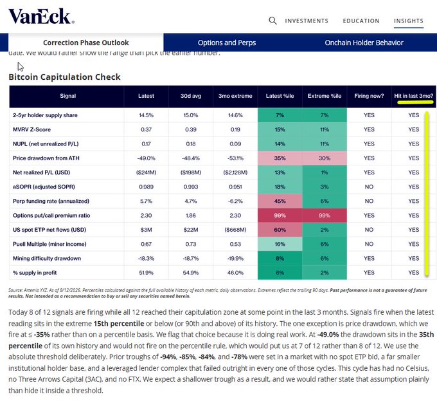Click the 16% Puell Multiple percentile cell
Viewport: 437px width, 401px height.
(x=280, y=244)
